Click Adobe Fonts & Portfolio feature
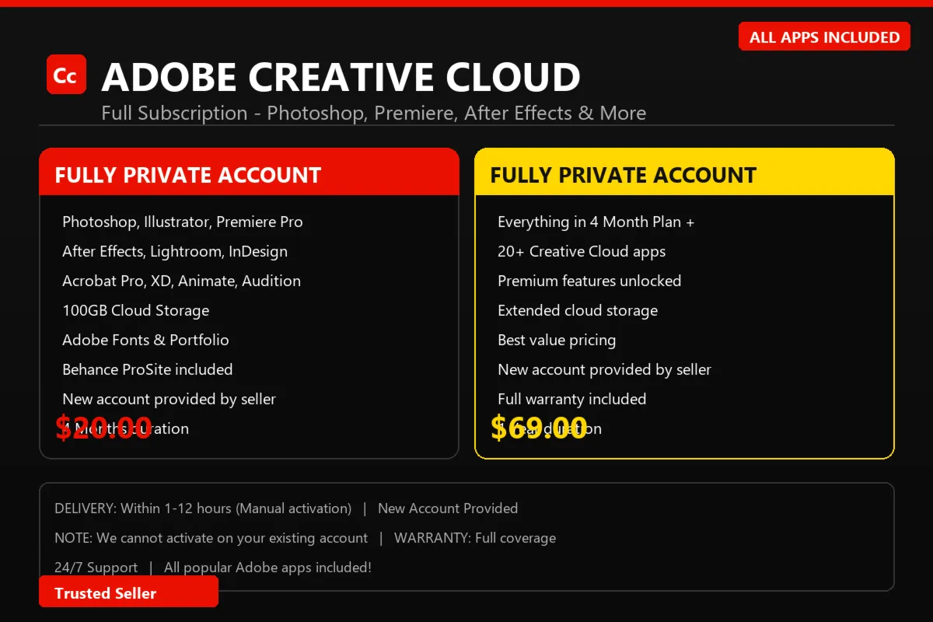Screen dimensions: 933x622 point(145,340)
